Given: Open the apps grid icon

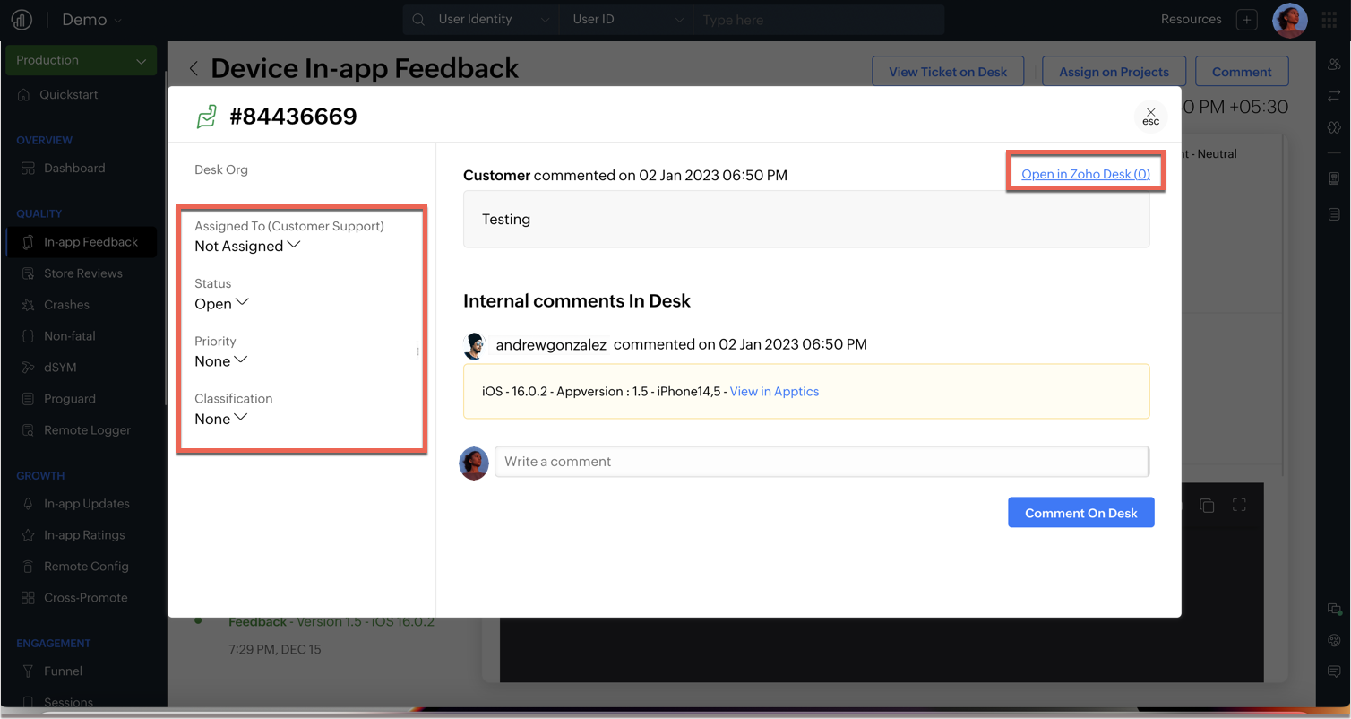Looking at the screenshot, I should click(x=1329, y=20).
